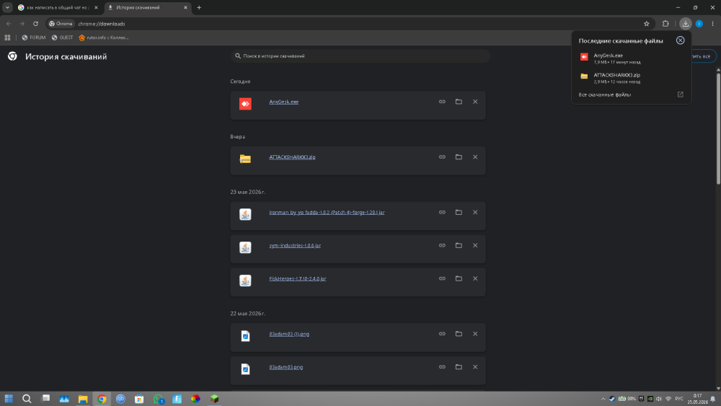The height and width of the screenshot is (406, 721).
Task: Open the rutor.info bookmark
Action: click(x=103, y=37)
